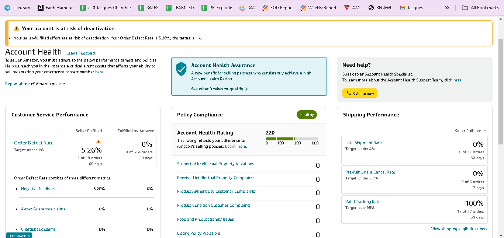The width and height of the screenshot is (504, 238).
Task: Open the Pre-fulfillment Cancel Rate details
Action: coord(370,172)
